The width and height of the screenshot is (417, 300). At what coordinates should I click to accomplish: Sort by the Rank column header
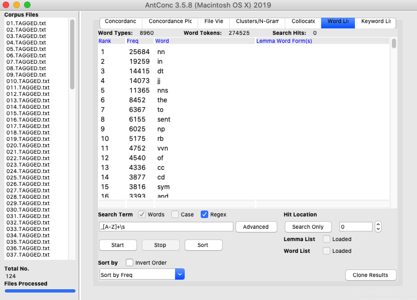pyautogui.click(x=111, y=41)
